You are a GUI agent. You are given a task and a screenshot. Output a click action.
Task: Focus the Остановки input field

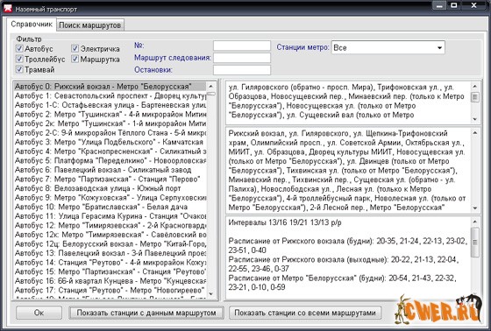tap(242, 70)
